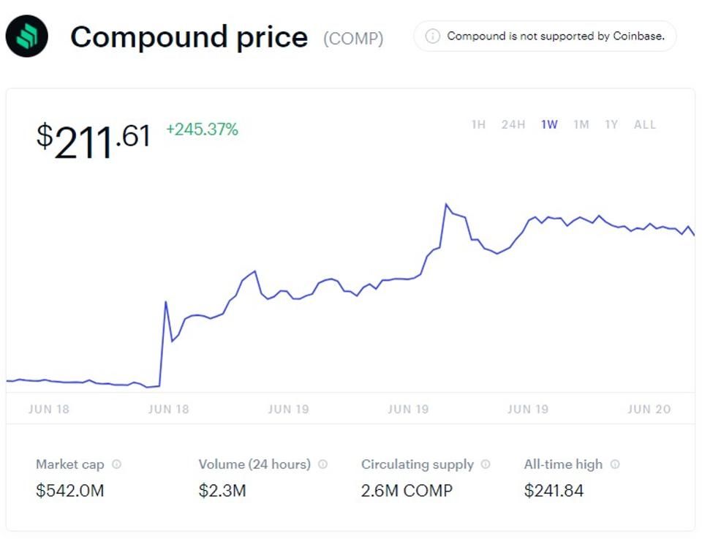Select the 1W time range
This screenshot has width=702, height=539.
click(549, 125)
